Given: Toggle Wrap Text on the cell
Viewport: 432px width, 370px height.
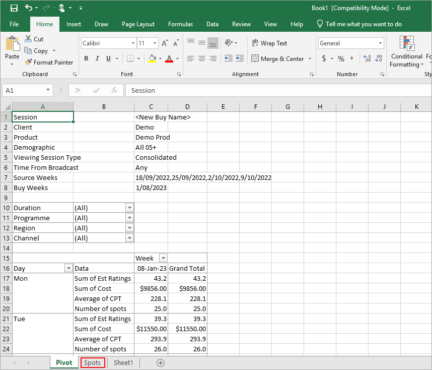Looking at the screenshot, I should coord(269,43).
